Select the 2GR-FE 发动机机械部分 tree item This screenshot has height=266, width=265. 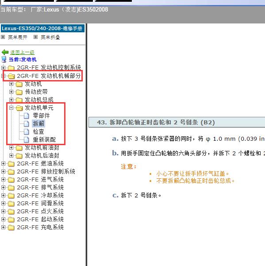click(49, 76)
